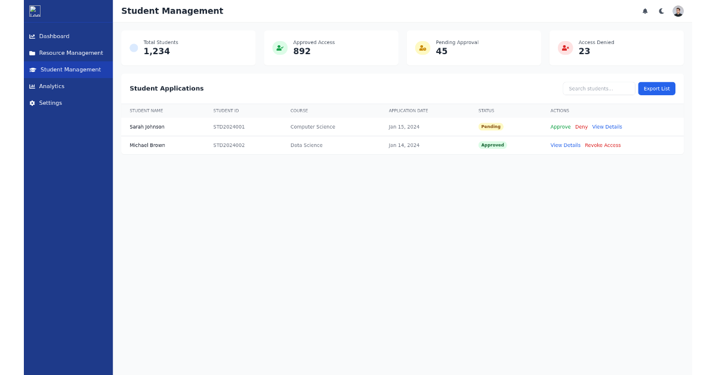The image size is (716, 375).
Task: Click the search students input field
Action: click(x=598, y=88)
